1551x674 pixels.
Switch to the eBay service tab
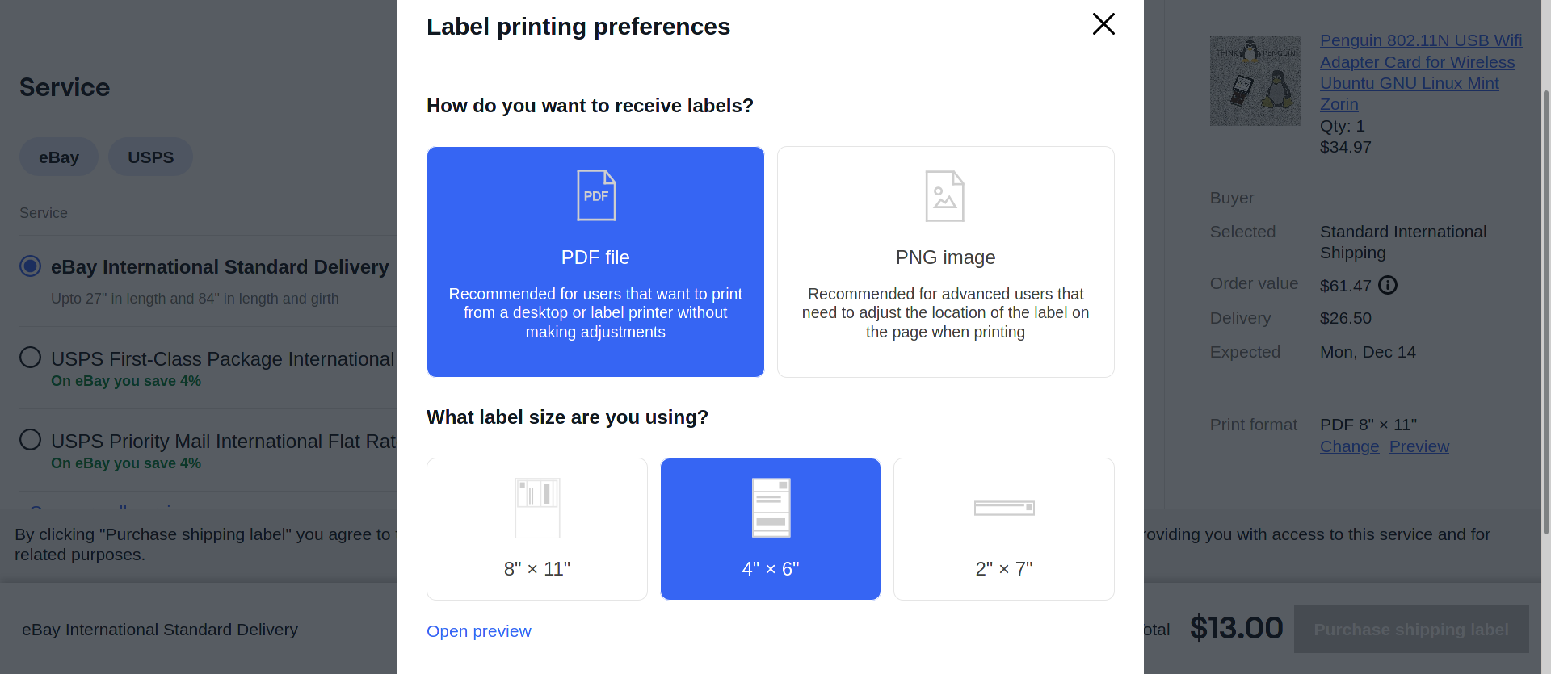pos(59,157)
